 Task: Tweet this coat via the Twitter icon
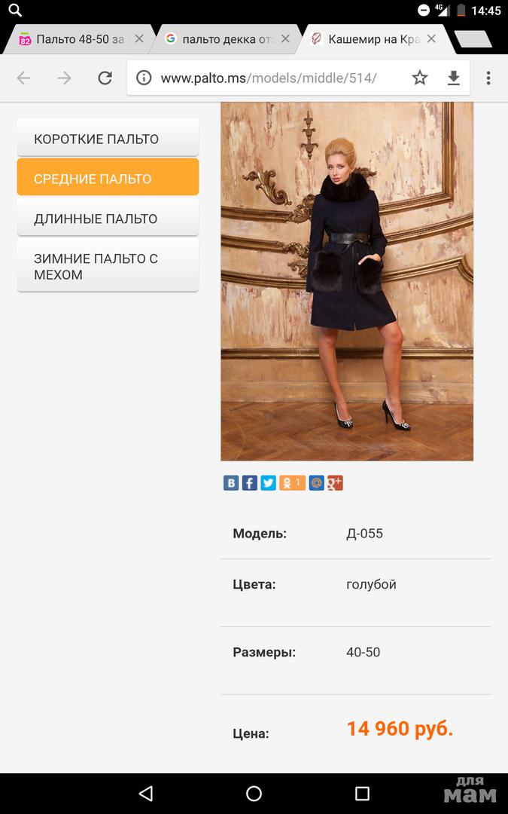click(268, 483)
